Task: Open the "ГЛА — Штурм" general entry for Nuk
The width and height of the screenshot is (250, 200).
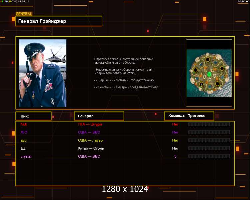Action: pos(90,124)
